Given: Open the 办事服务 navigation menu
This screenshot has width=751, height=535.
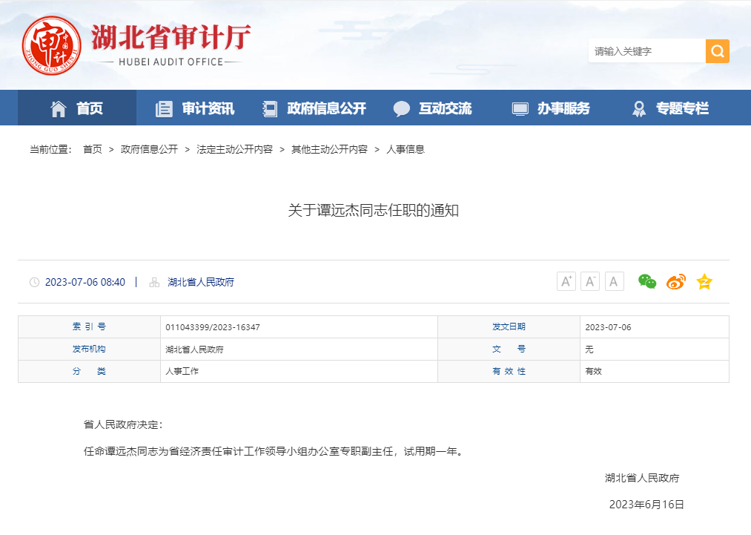Looking at the screenshot, I should point(565,108).
